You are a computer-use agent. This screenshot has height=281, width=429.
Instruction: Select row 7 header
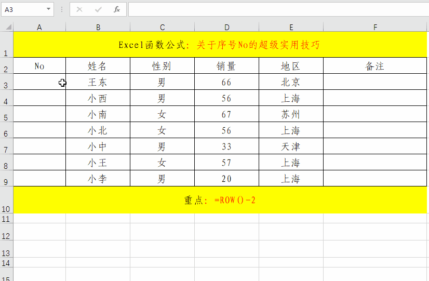[x=6, y=146]
